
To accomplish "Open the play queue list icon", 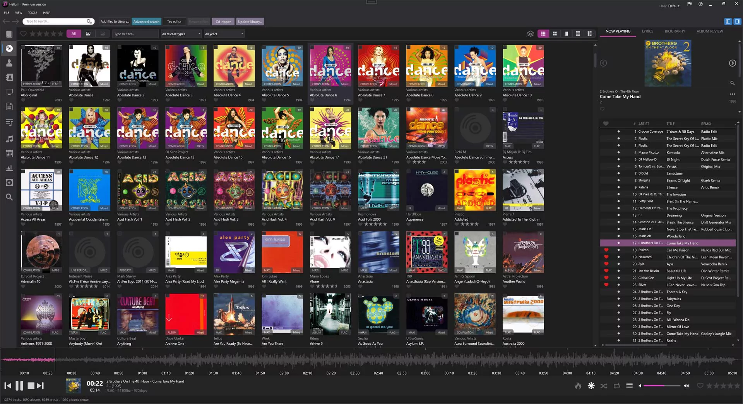I will click(x=630, y=386).
